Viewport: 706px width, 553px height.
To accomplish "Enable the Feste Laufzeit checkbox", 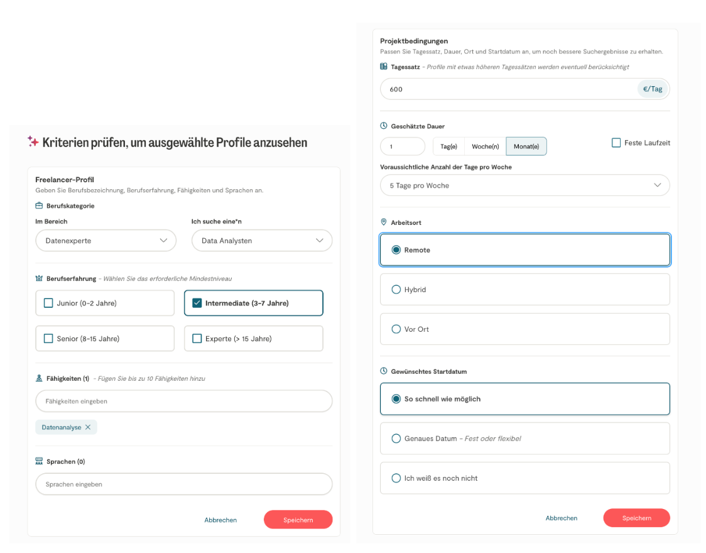I will pos(616,143).
